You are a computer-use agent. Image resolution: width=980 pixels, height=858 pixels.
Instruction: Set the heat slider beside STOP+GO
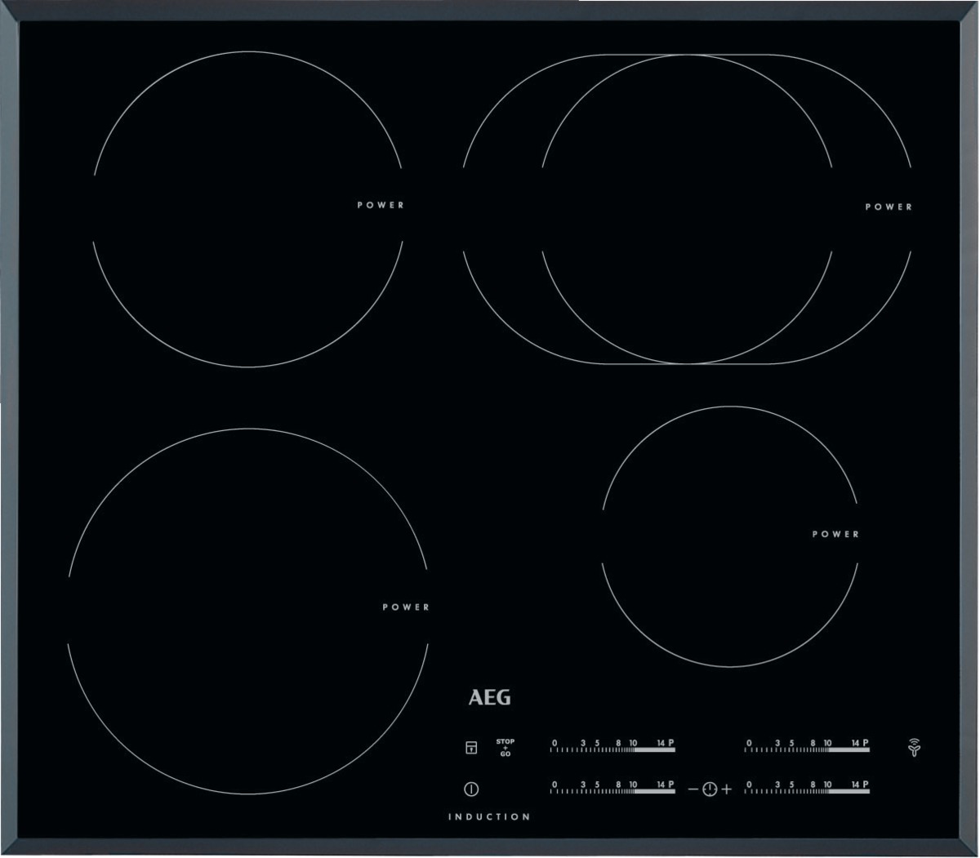[x=612, y=745]
